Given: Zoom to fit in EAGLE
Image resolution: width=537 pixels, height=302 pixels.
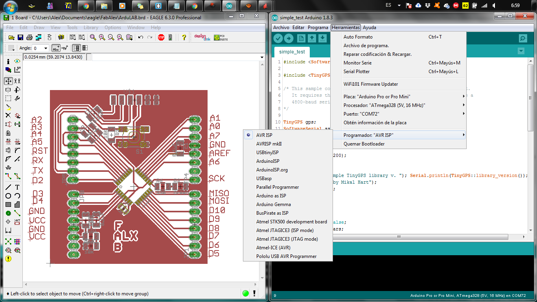Looking at the screenshot, I should click(x=93, y=37).
